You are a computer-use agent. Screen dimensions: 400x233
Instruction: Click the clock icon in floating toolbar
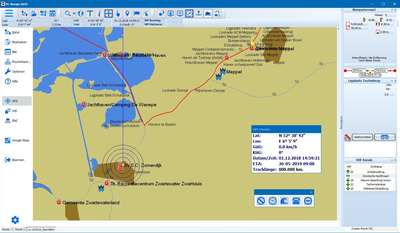(x=273, y=201)
